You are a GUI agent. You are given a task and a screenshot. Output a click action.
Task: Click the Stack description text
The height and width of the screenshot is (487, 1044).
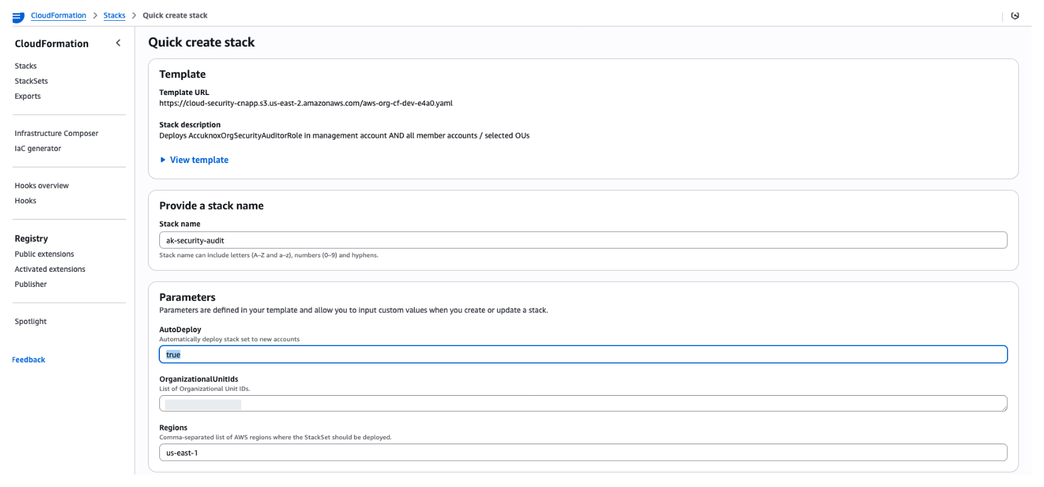click(x=344, y=135)
